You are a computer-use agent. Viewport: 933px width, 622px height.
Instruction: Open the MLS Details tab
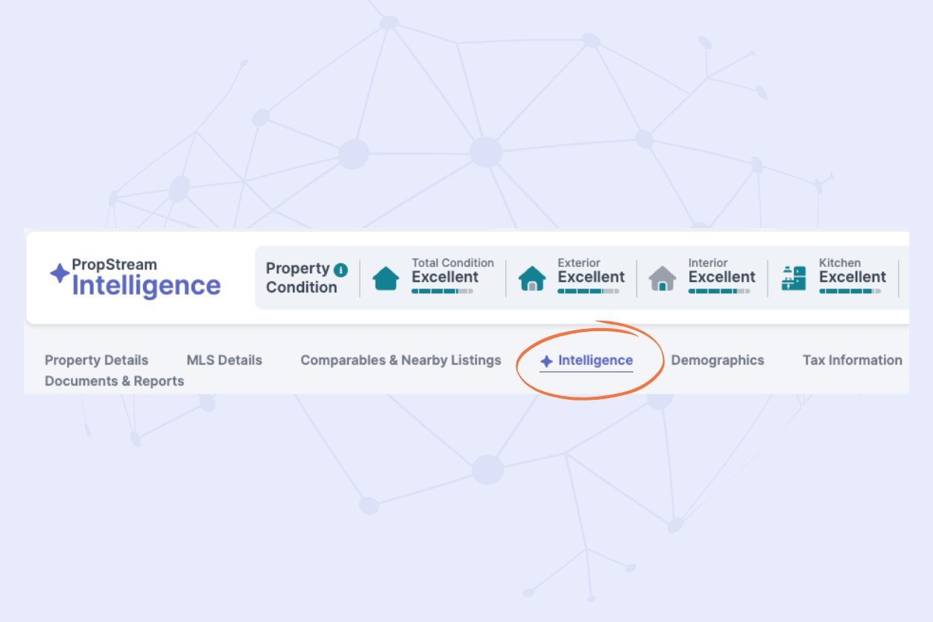click(x=224, y=360)
